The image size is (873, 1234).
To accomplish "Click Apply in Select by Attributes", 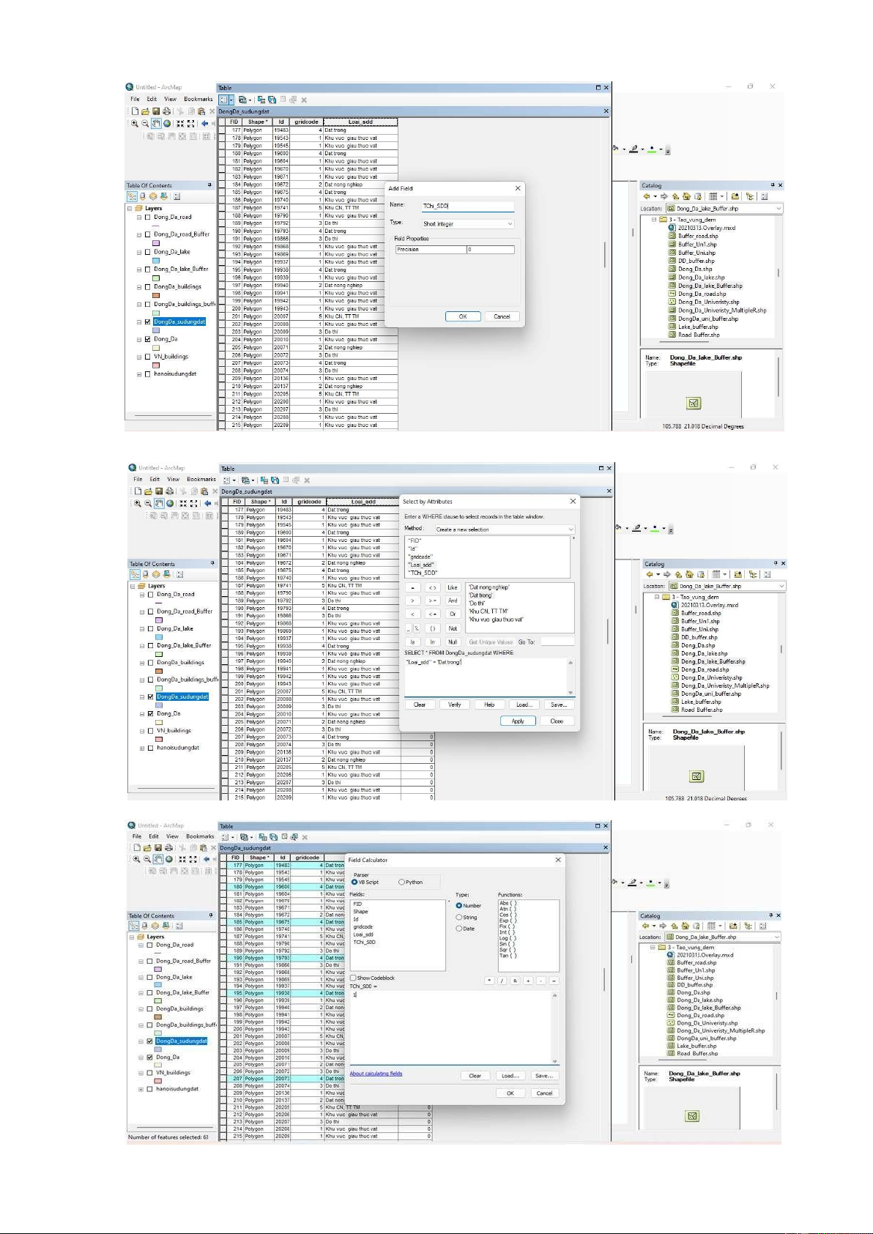I will coord(518,721).
